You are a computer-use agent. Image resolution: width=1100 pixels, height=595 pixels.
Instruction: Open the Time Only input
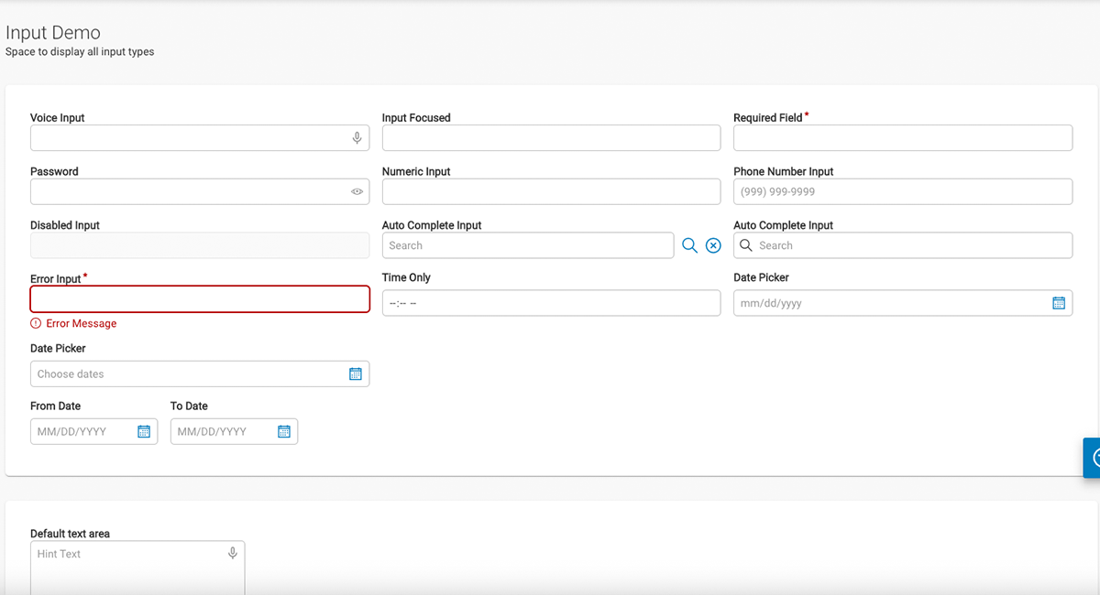551,303
